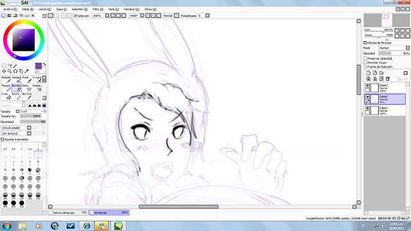Select the rotate canvas tool
Viewport: 411px width, 231px height.
[x=15, y=71]
